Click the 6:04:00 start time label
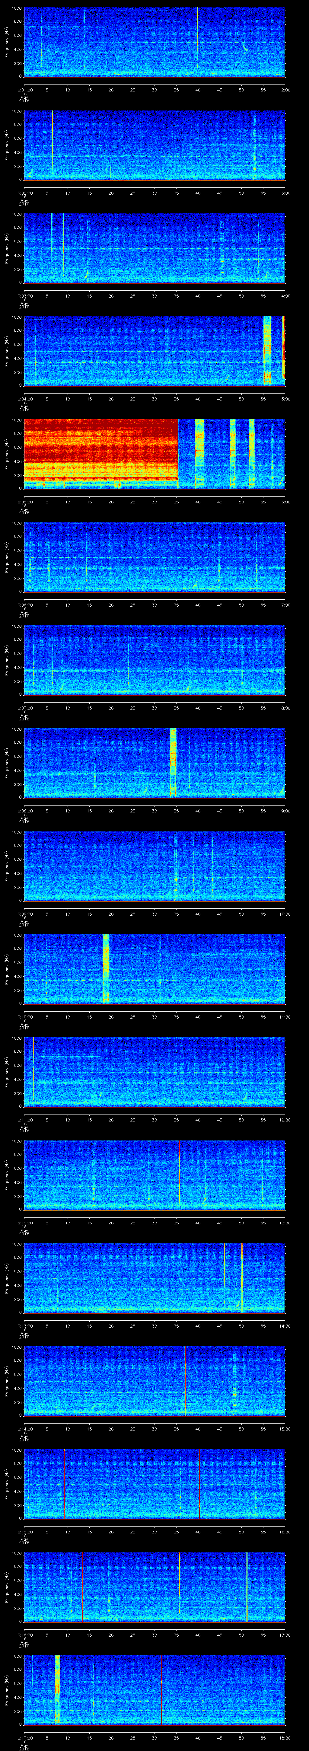This screenshot has width=309, height=1751. coord(24,398)
